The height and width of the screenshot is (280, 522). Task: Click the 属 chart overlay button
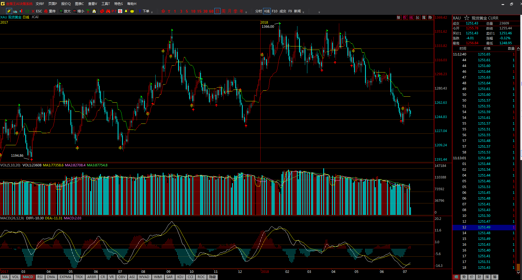tap(424, 18)
